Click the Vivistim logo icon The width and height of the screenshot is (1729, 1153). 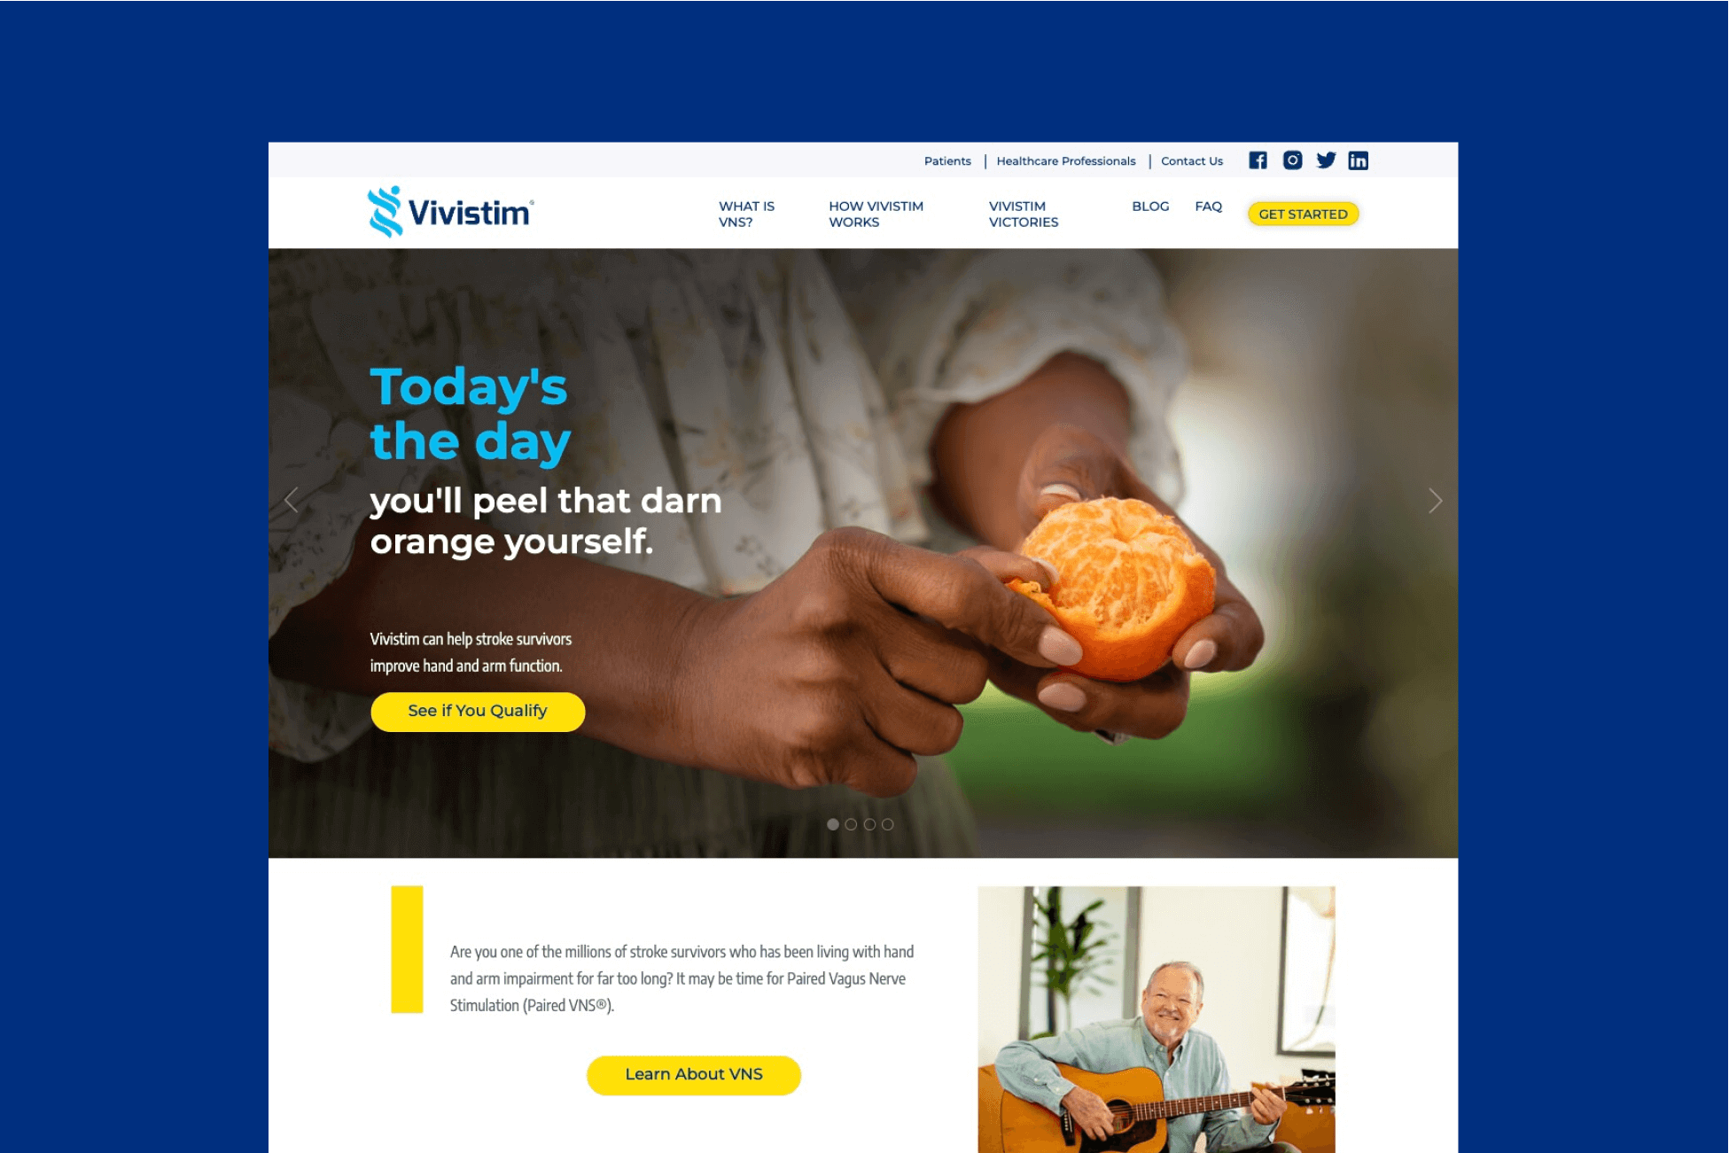click(x=384, y=211)
